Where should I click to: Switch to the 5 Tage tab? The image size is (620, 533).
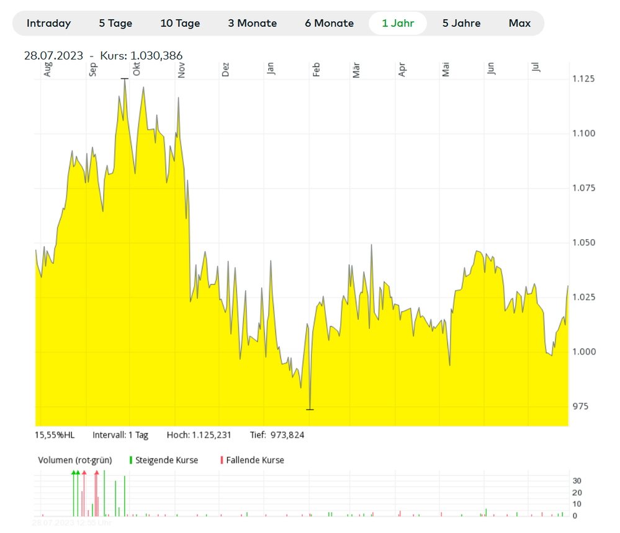pos(115,24)
